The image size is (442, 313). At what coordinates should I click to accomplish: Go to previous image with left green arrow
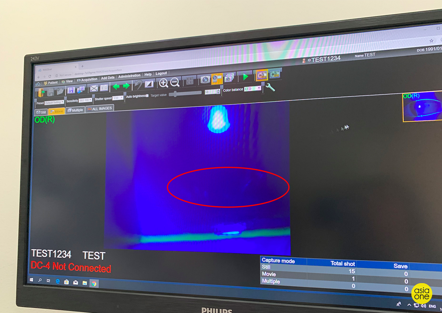[116, 87]
